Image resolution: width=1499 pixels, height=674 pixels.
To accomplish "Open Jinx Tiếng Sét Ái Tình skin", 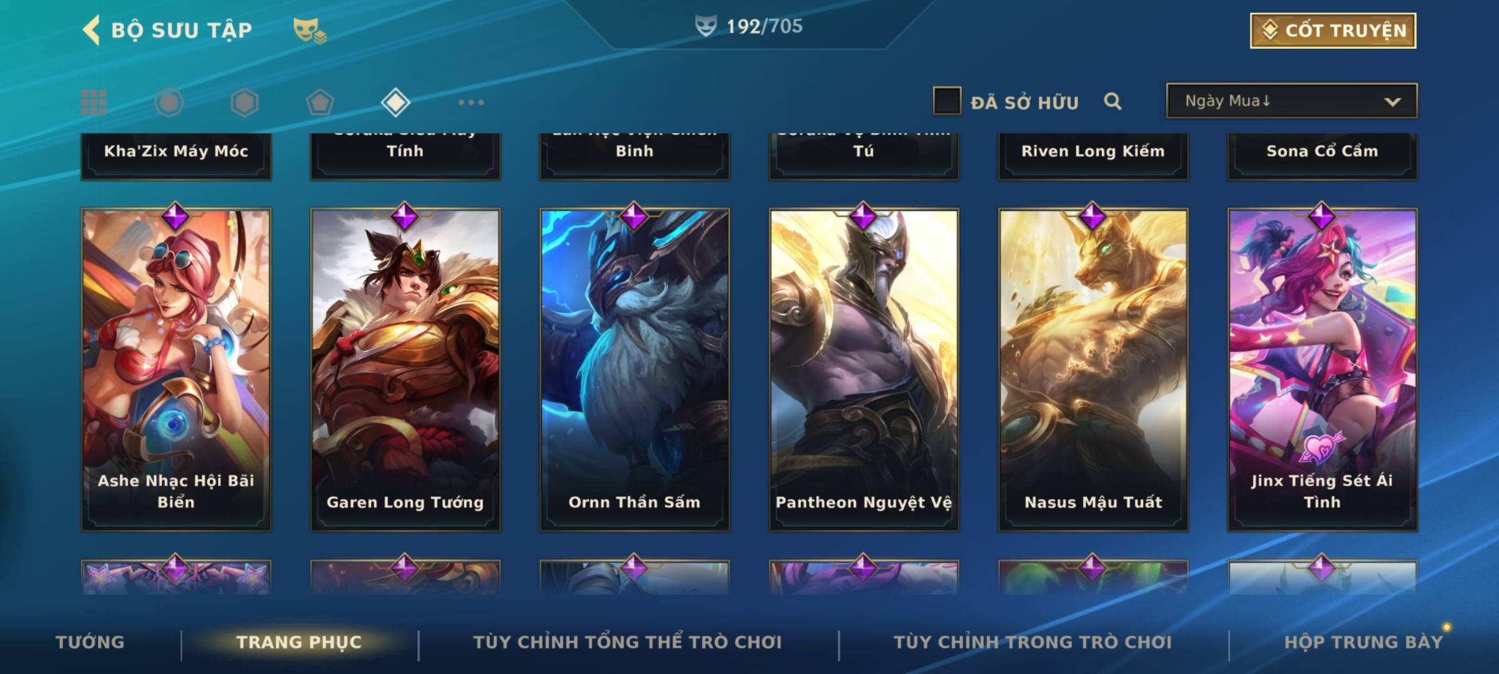I will tap(1322, 369).
